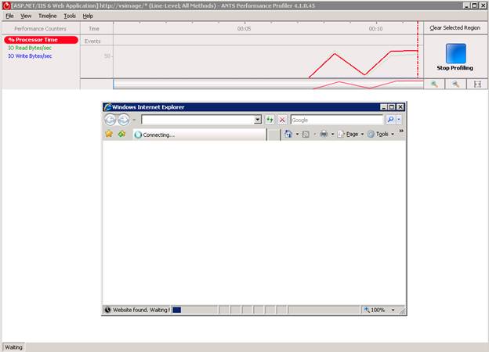
Task: Minimize the Internet Explorer window
Action: click(384, 107)
